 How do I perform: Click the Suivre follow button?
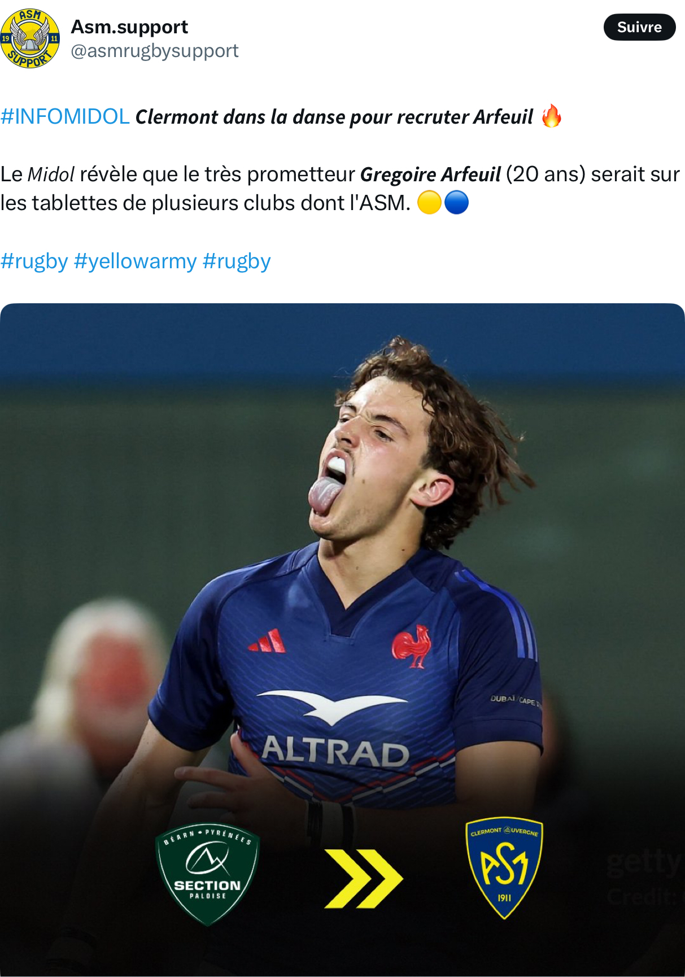(x=639, y=27)
